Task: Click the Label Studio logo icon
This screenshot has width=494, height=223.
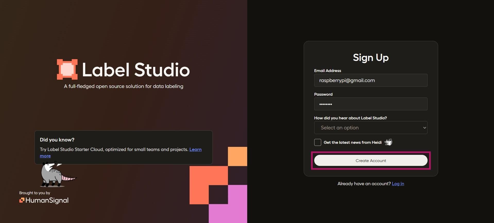Action: pos(67,69)
